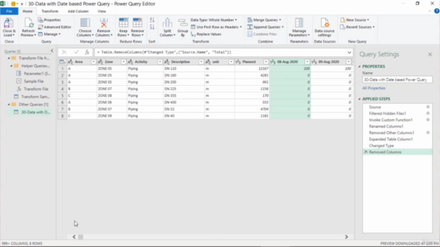Image resolution: width=440 pixels, height=247 pixels.
Task: Click Replace Values
Action: [206, 34]
